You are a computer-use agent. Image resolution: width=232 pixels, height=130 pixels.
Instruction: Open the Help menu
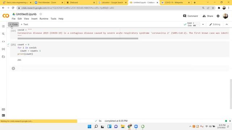click(61, 19)
